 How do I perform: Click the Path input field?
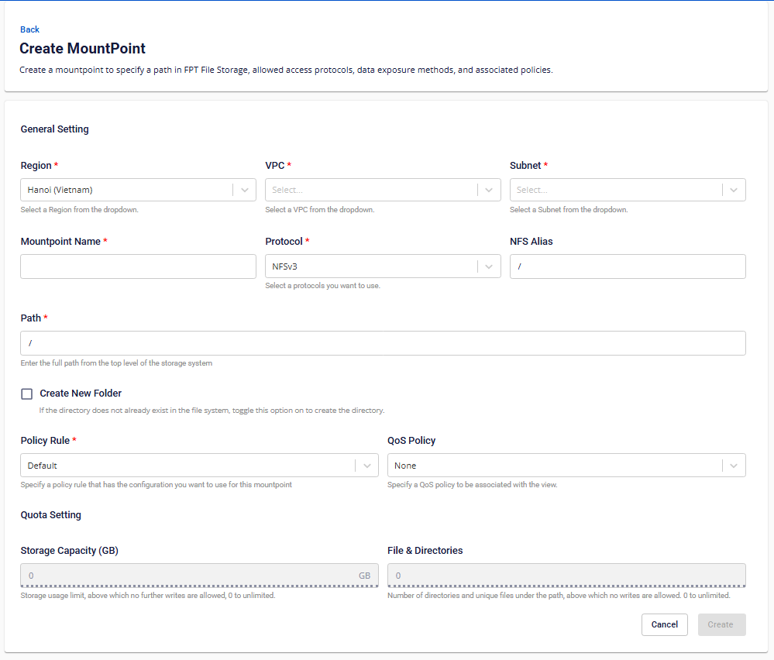click(x=383, y=343)
